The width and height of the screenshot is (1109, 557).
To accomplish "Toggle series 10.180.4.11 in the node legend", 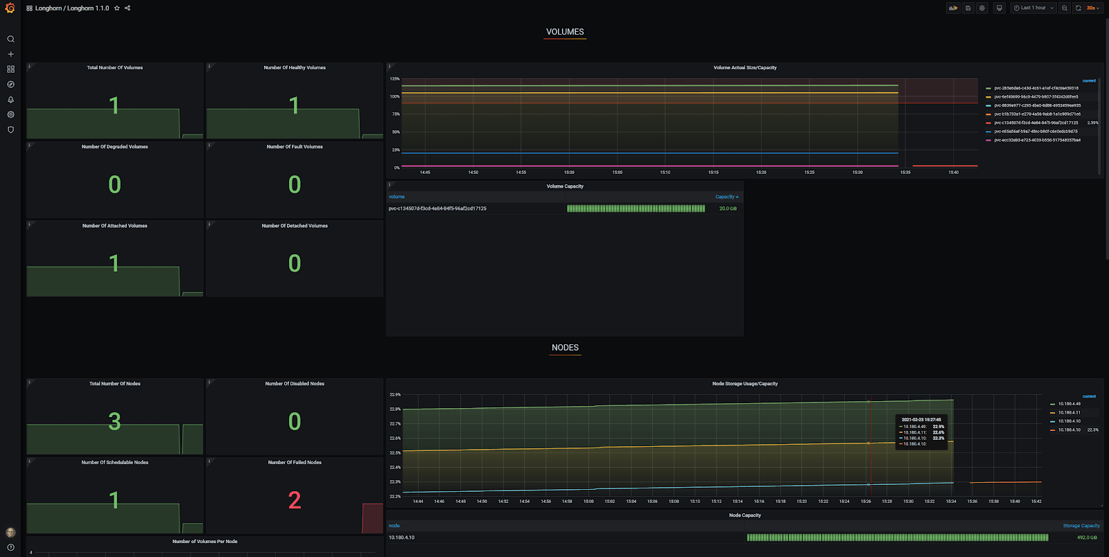I will (1069, 413).
